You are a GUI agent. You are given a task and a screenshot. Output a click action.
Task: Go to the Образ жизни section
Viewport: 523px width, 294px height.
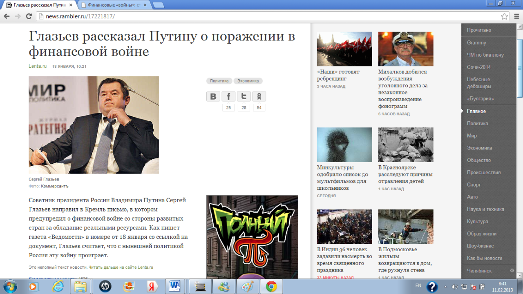click(x=482, y=234)
